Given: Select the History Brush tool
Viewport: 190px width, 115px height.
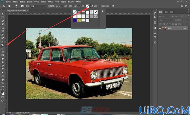Looking at the screenshot, I should [3, 49].
